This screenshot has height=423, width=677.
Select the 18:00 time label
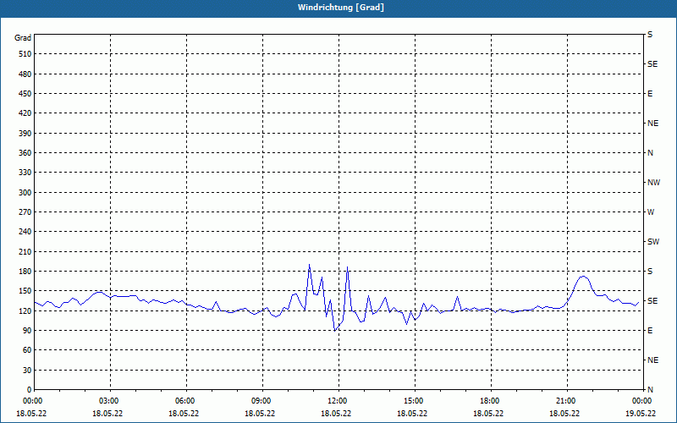(x=491, y=401)
